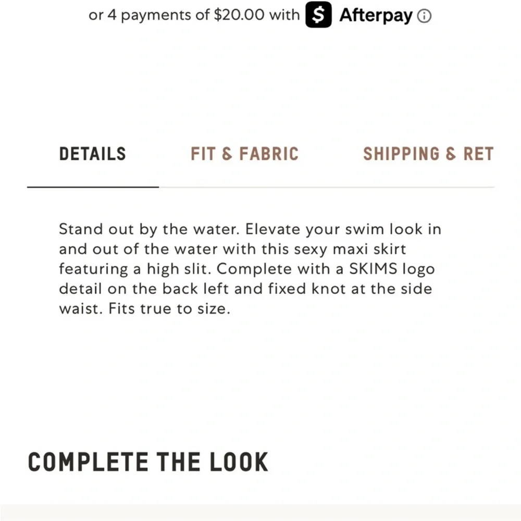
Task: Click the dark underline beneath DETAILS
Action: (93, 187)
